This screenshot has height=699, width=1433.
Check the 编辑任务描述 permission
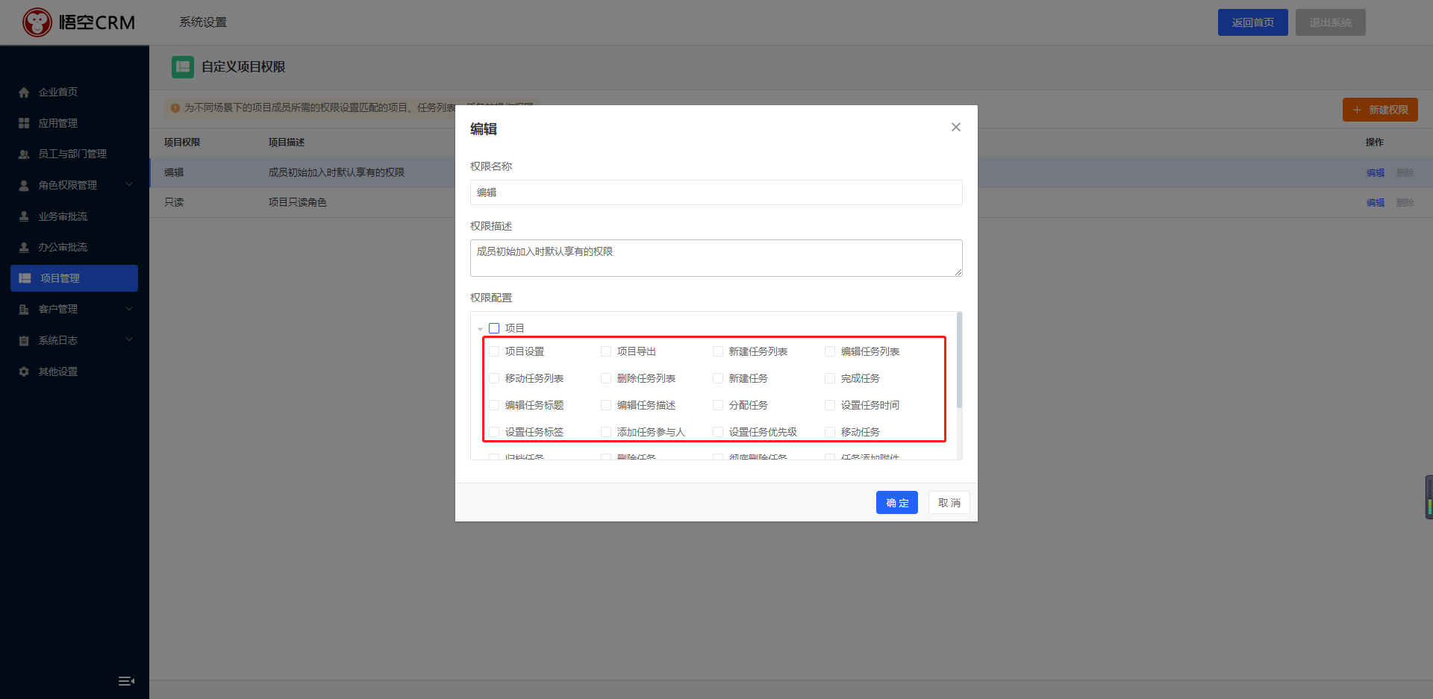tap(606, 405)
